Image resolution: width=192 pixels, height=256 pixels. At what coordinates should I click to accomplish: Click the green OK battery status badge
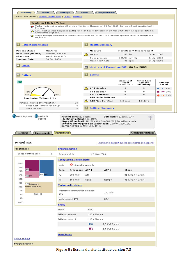[x=19, y=82]
